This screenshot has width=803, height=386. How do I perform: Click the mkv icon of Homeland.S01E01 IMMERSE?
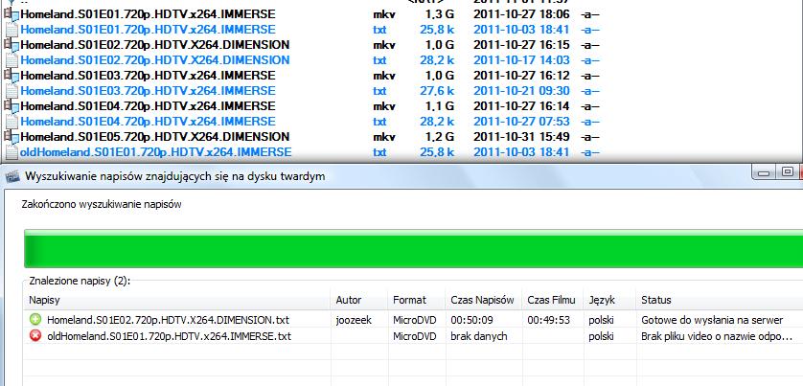11,15
